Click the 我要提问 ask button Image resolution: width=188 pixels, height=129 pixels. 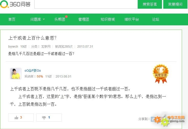point(175,4)
